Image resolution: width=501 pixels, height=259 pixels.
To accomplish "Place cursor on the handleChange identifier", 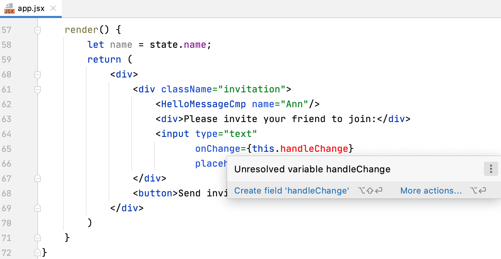I will tap(314, 149).
